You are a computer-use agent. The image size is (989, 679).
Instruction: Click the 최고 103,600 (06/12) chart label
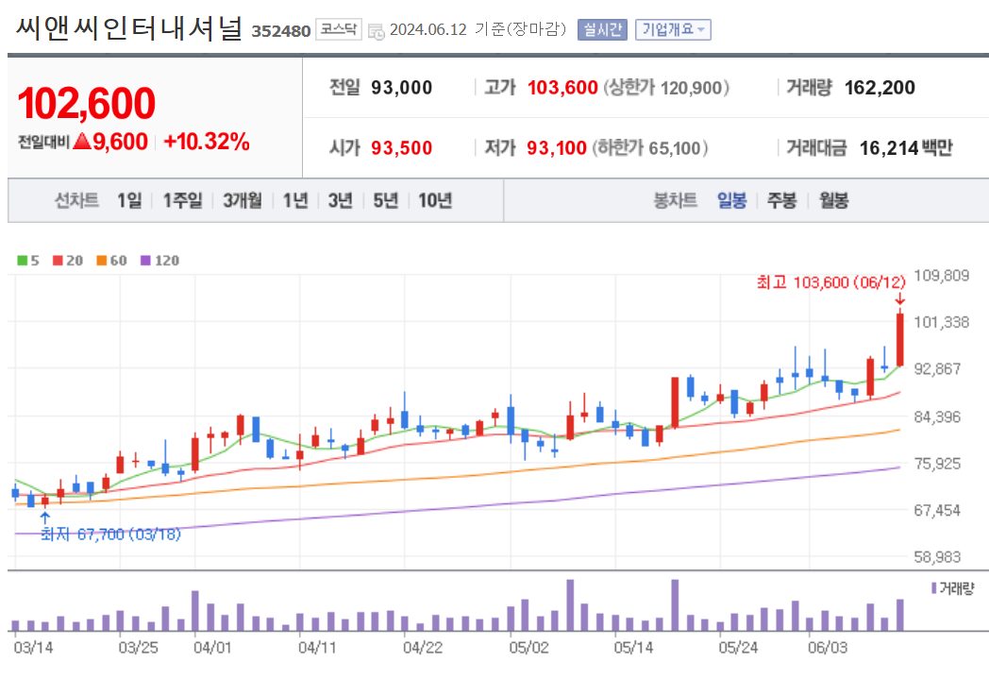coord(831,282)
